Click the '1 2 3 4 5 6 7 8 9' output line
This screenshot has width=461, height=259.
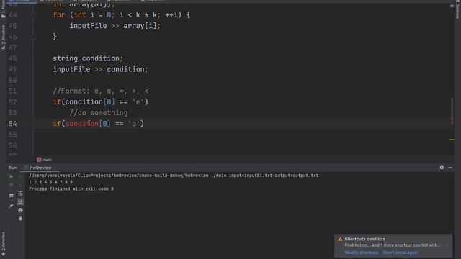click(51, 182)
